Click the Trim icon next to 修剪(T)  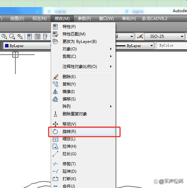55,164
